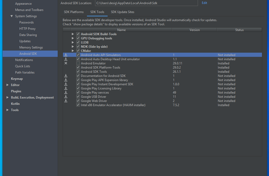This screenshot has width=269, height=176.
Task: Select the SDK Tools tab
Action: tap(97, 12)
